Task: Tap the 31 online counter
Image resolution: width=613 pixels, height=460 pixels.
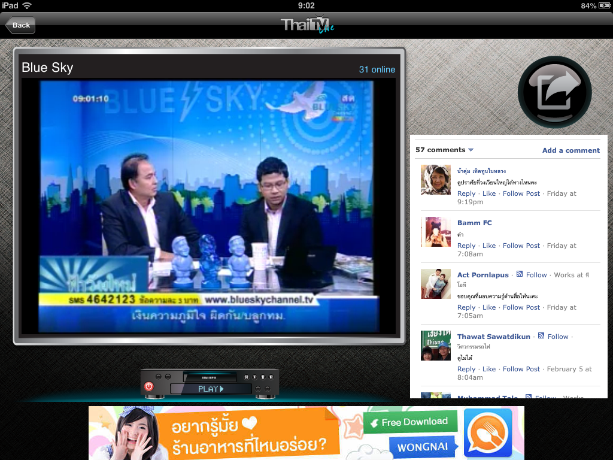Action: 377,69
